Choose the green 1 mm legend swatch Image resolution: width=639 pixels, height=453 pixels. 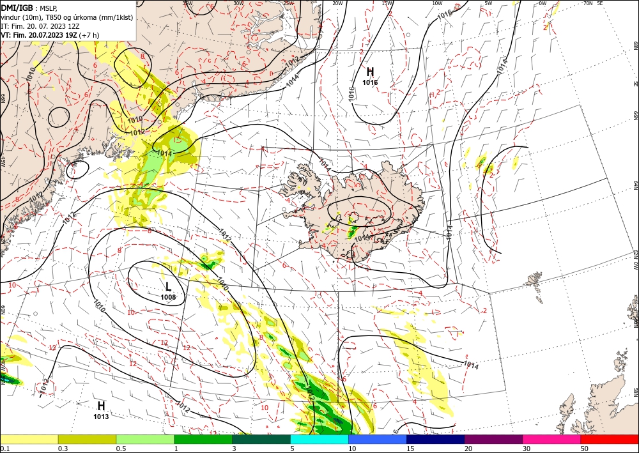[x=203, y=439]
